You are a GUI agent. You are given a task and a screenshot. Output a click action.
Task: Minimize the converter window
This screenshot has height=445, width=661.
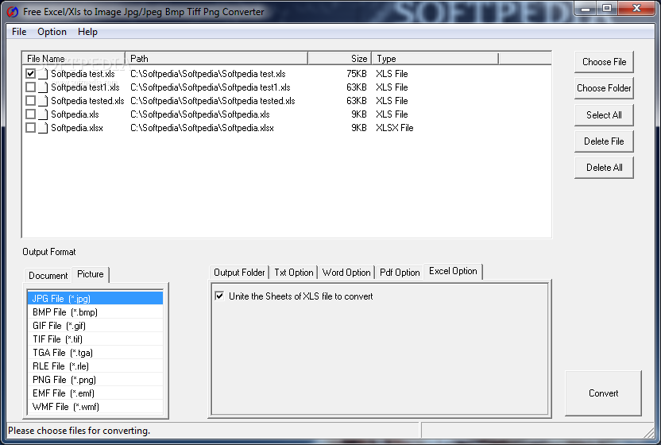[x=586, y=8]
